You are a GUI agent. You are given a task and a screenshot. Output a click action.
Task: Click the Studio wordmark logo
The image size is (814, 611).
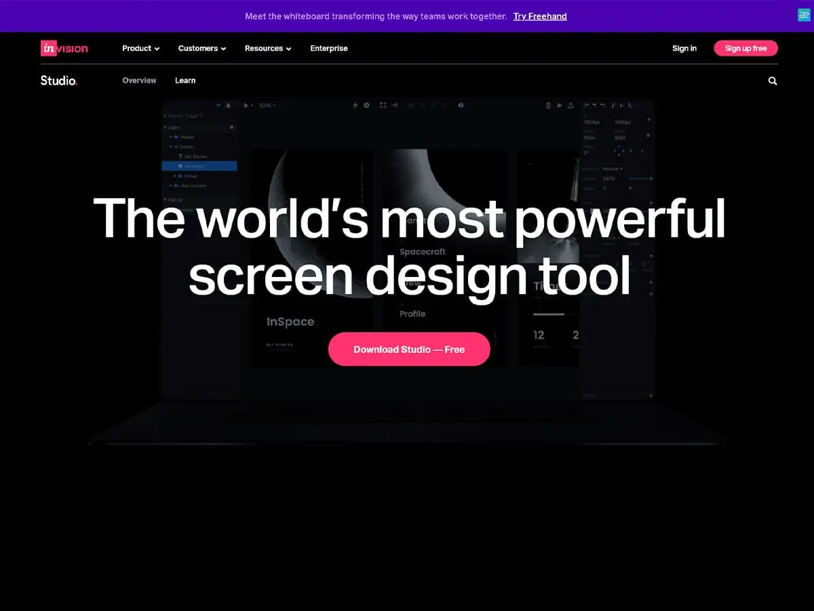59,81
